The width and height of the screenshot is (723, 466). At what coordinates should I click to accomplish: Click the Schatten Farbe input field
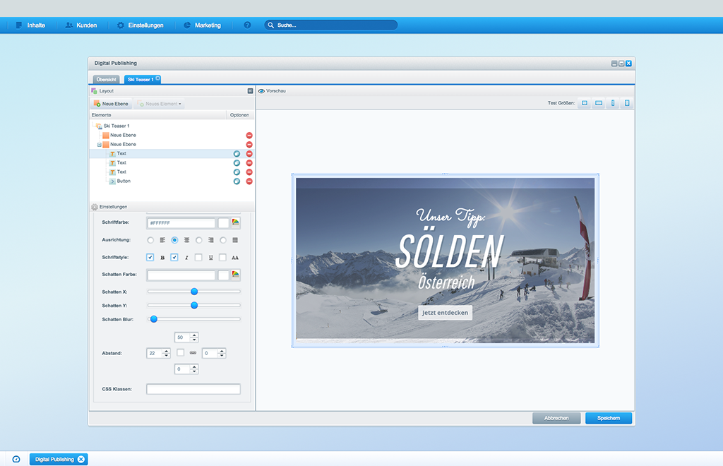coord(181,275)
